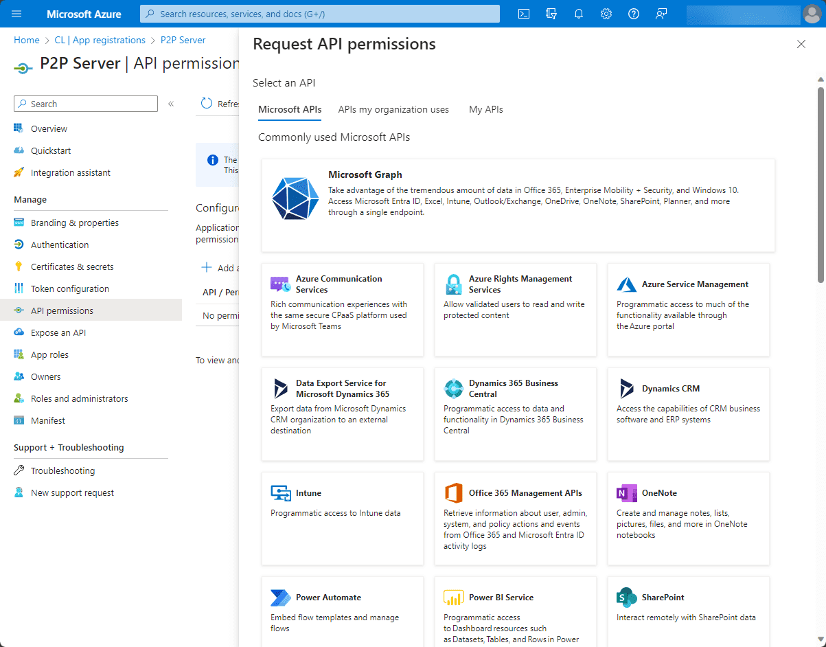Focus the top search resources box
This screenshot has width=826, height=647.
[x=320, y=14]
